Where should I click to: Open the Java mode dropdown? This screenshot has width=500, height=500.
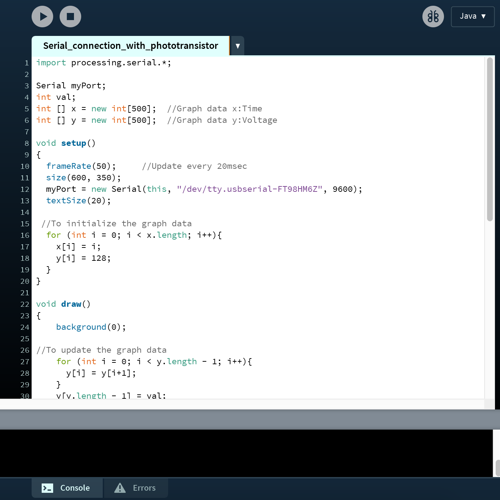coord(473,17)
